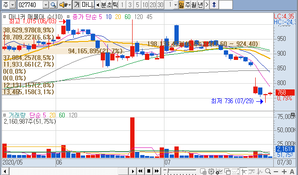The height and width of the screenshot is (175, 298).
Task: Click the red 768 current price tag
Action: (285, 92)
